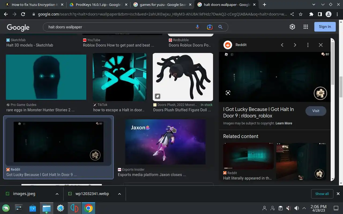343x214 pixels.
Task: Start voice search with the microphone icon
Action: (x=197, y=27)
